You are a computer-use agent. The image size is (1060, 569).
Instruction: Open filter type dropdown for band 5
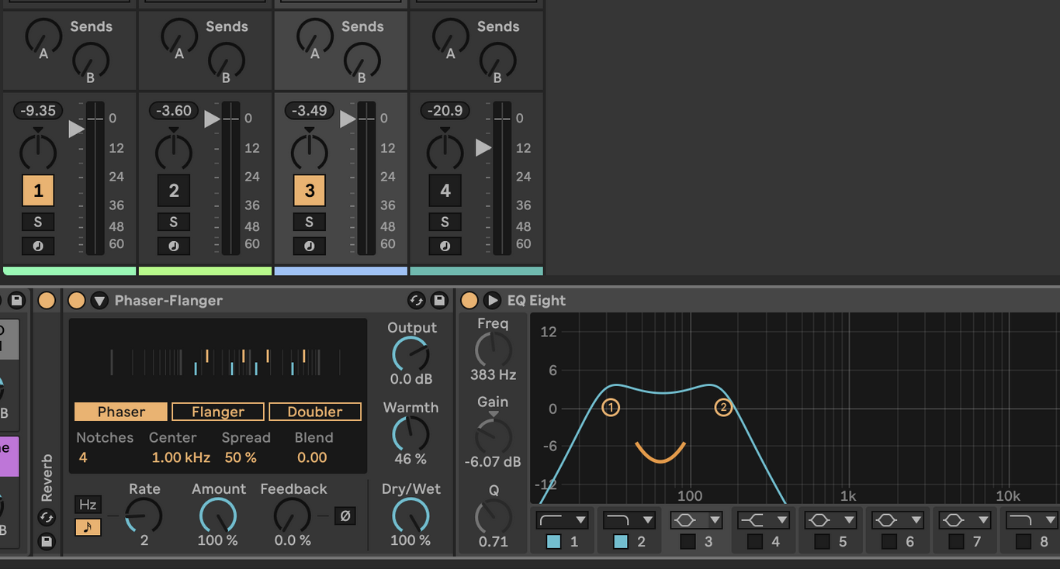pos(831,519)
